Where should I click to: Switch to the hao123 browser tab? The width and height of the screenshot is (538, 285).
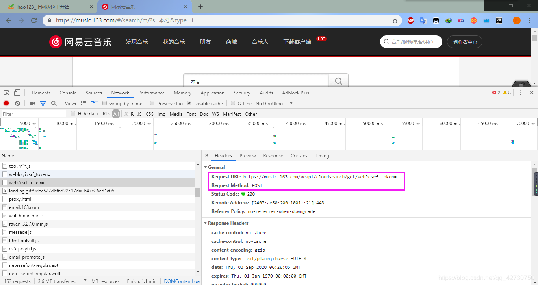49,7
